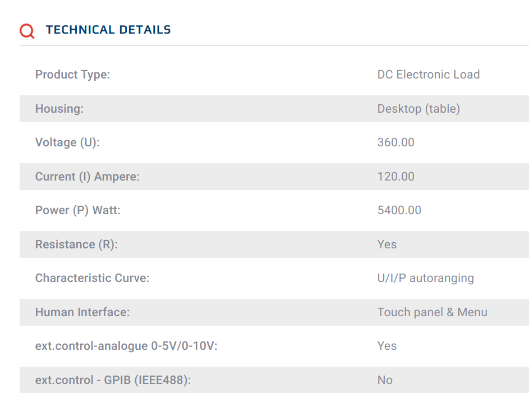Screen dimensions: 529x393
Task: Select the Current (I) Ampere label
Action: 87,177
